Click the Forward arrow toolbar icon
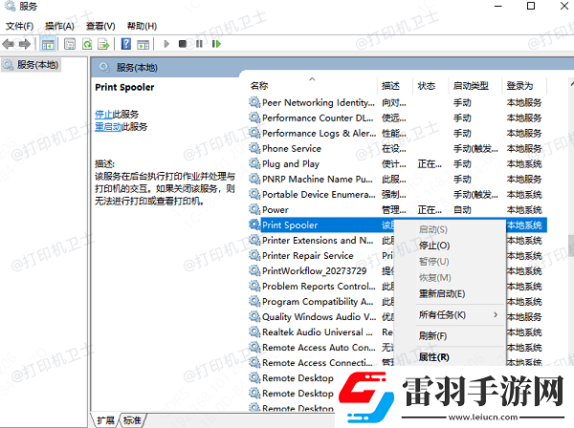 click(25, 44)
